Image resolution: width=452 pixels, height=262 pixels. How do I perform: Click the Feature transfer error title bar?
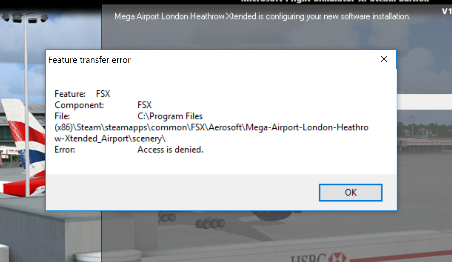tap(207, 60)
